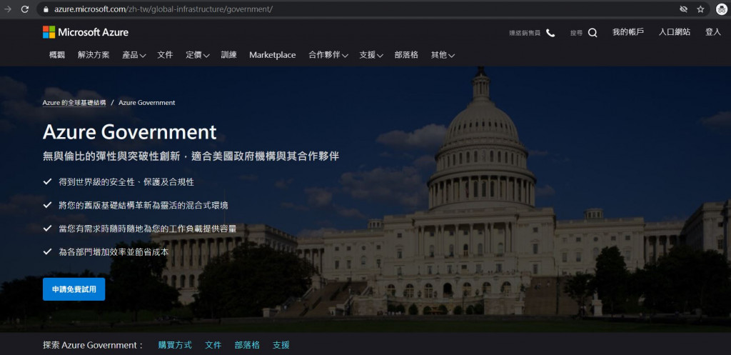The width and height of the screenshot is (731, 355).
Task: Expand the 支援 nav dropdown
Action: pos(371,55)
